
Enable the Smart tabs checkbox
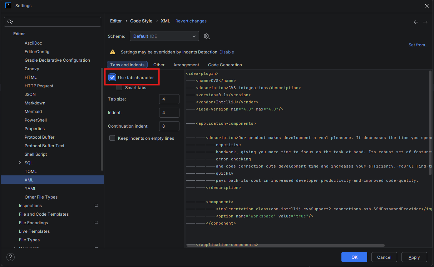(119, 88)
